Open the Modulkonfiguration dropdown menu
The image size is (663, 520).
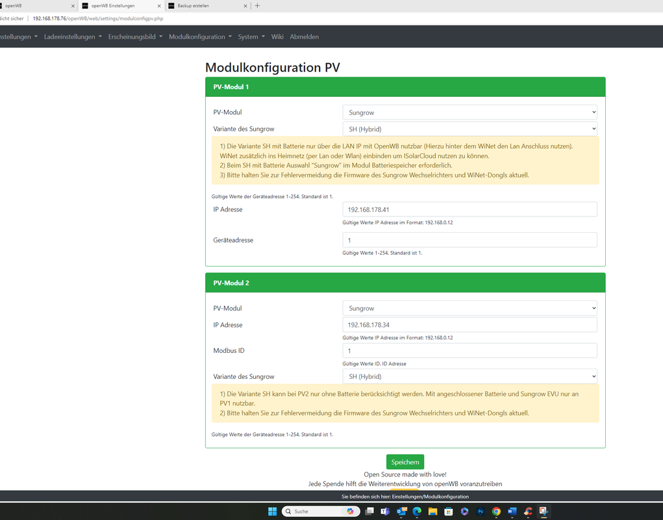[x=200, y=37]
